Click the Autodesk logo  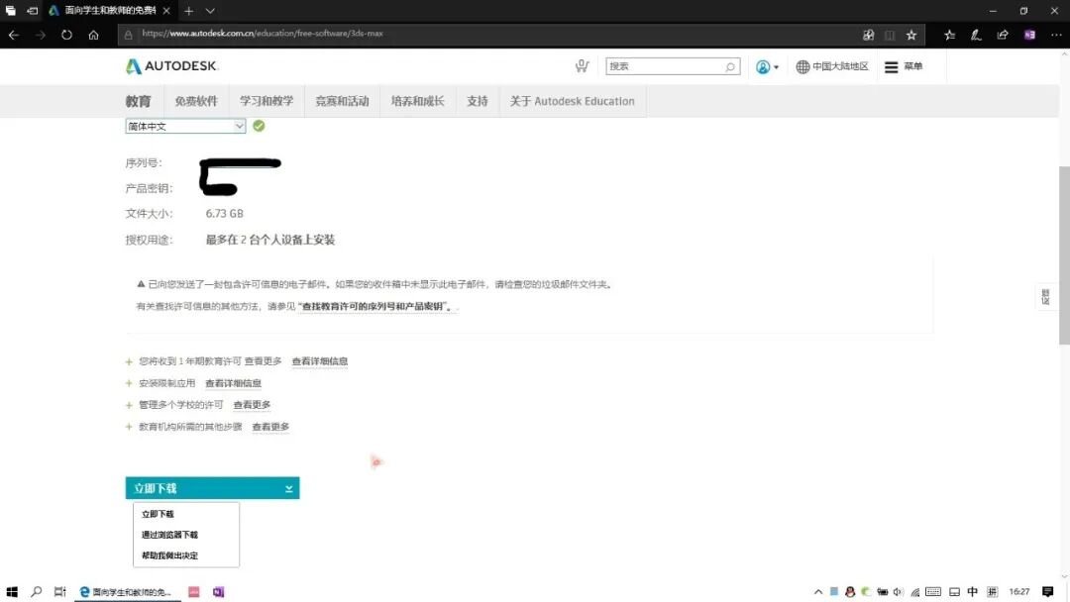click(171, 66)
